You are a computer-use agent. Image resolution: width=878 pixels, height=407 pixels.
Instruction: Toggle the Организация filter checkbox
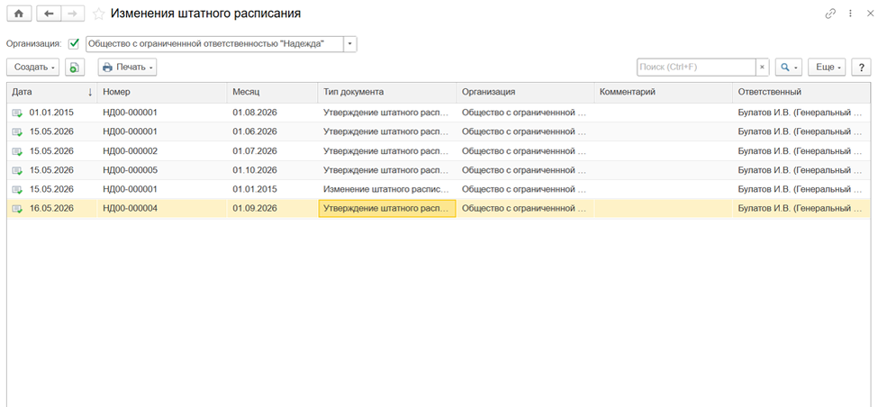(x=73, y=44)
